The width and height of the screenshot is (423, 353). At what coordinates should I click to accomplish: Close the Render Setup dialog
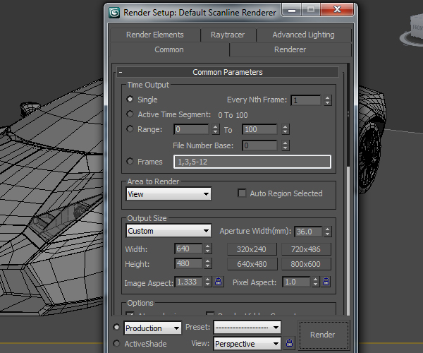click(x=337, y=10)
